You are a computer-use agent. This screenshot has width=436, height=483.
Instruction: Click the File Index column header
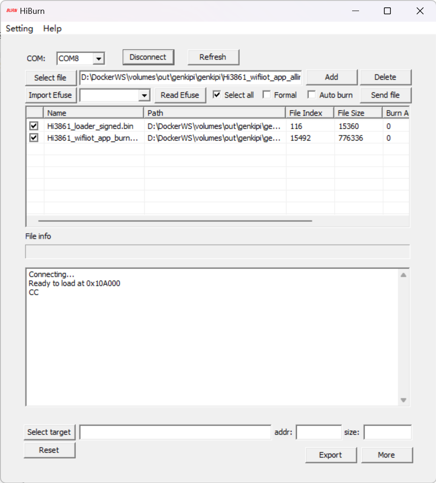click(x=310, y=113)
